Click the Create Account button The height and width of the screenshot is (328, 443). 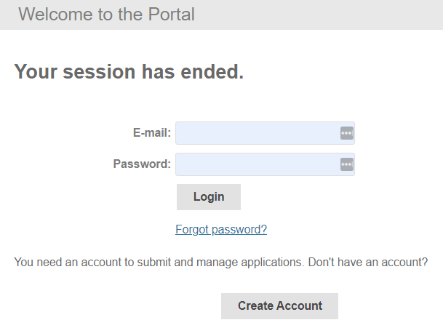tap(279, 306)
